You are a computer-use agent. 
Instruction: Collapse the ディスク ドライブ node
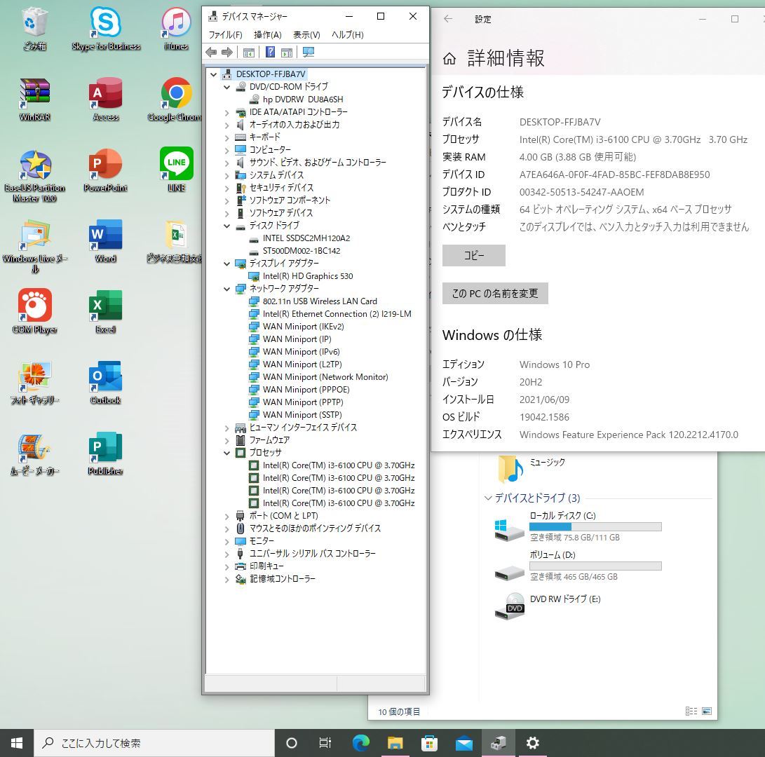coord(227,226)
